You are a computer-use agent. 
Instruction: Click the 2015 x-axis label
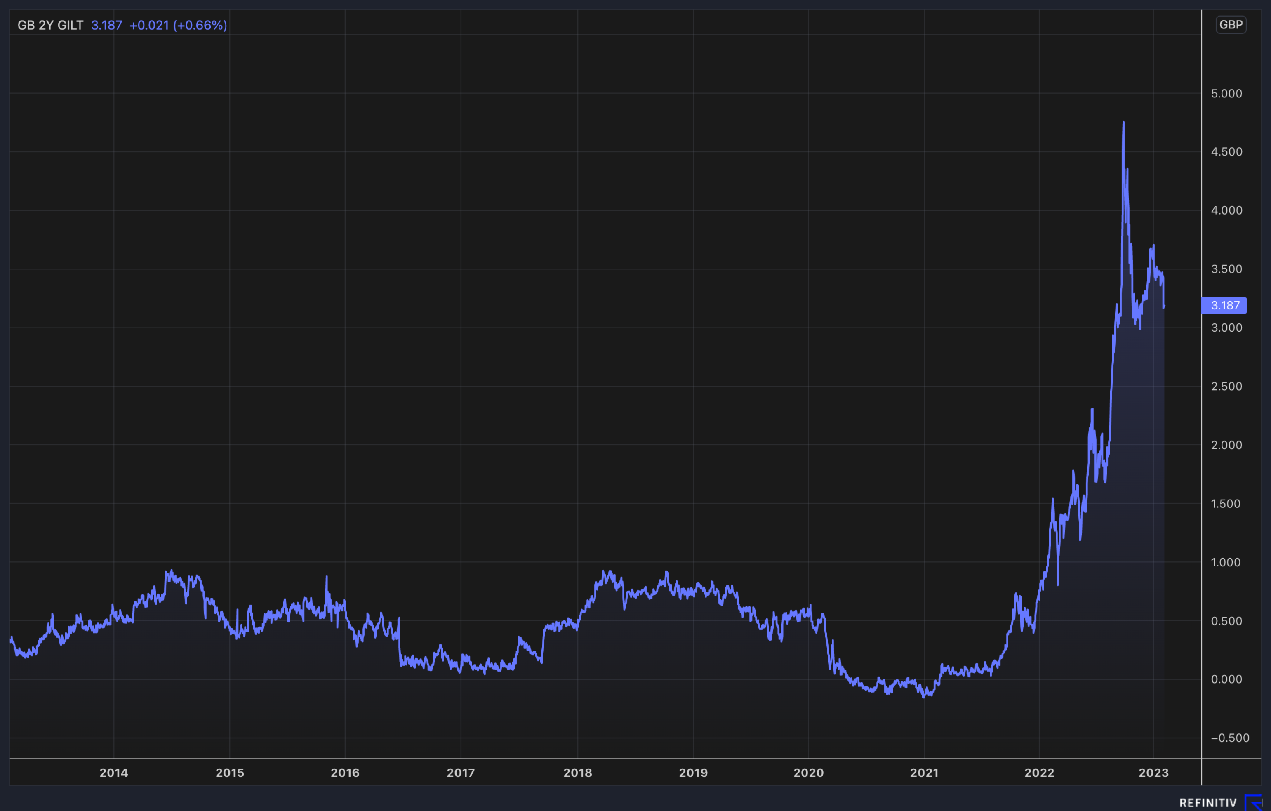pyautogui.click(x=230, y=773)
